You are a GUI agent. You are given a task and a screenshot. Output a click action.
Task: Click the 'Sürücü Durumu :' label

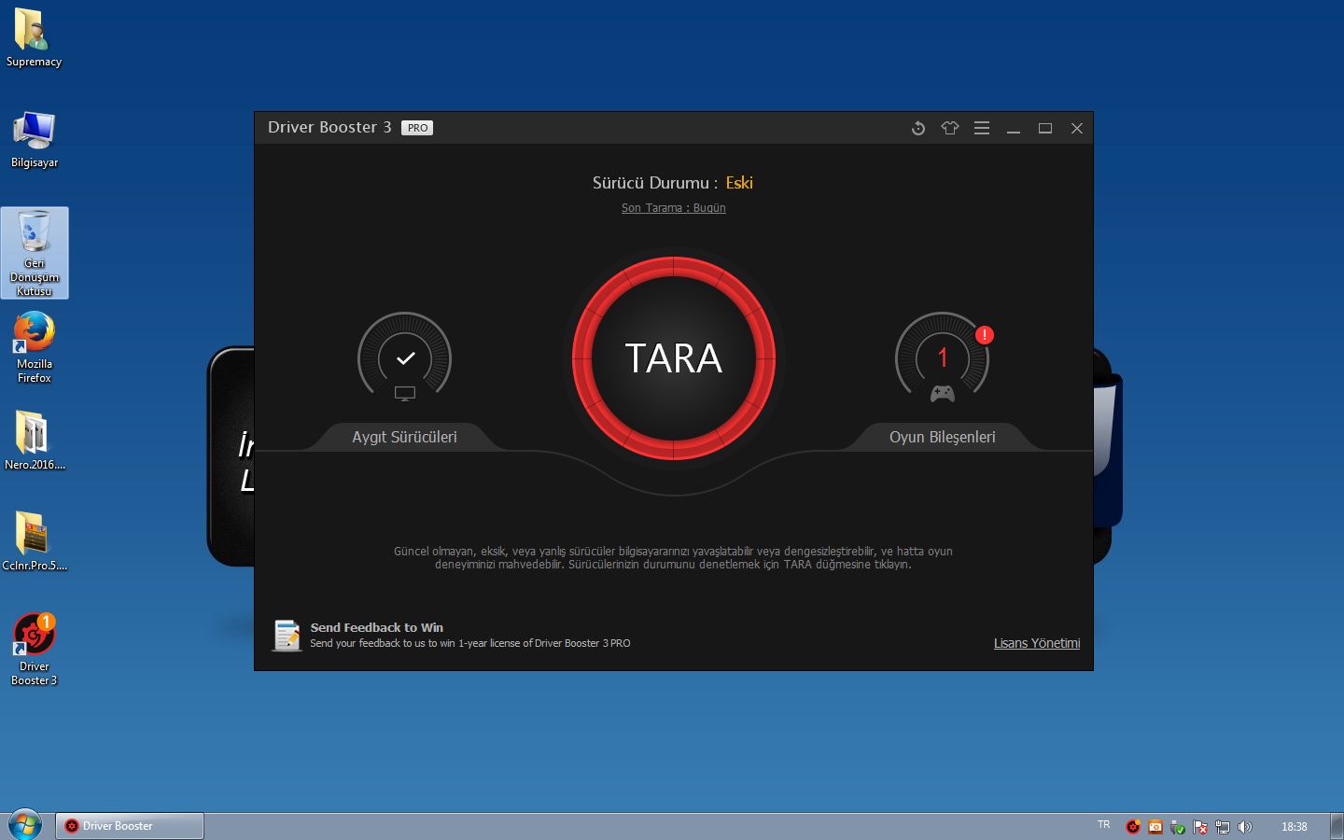655,183
